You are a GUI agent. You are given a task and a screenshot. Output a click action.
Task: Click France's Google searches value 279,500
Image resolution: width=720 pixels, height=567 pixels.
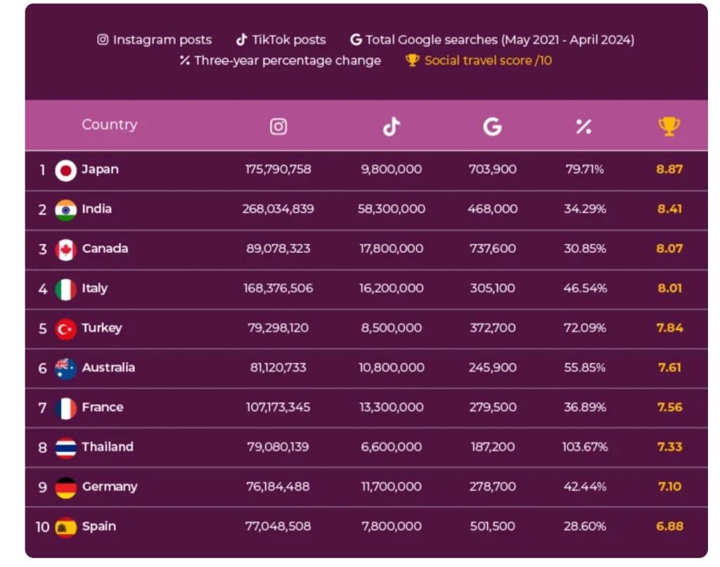point(492,407)
